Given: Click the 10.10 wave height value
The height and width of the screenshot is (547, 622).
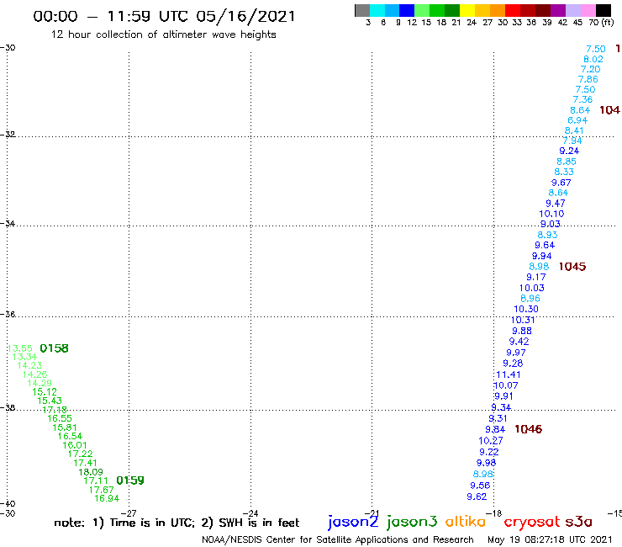Looking at the screenshot, I should point(551,214).
